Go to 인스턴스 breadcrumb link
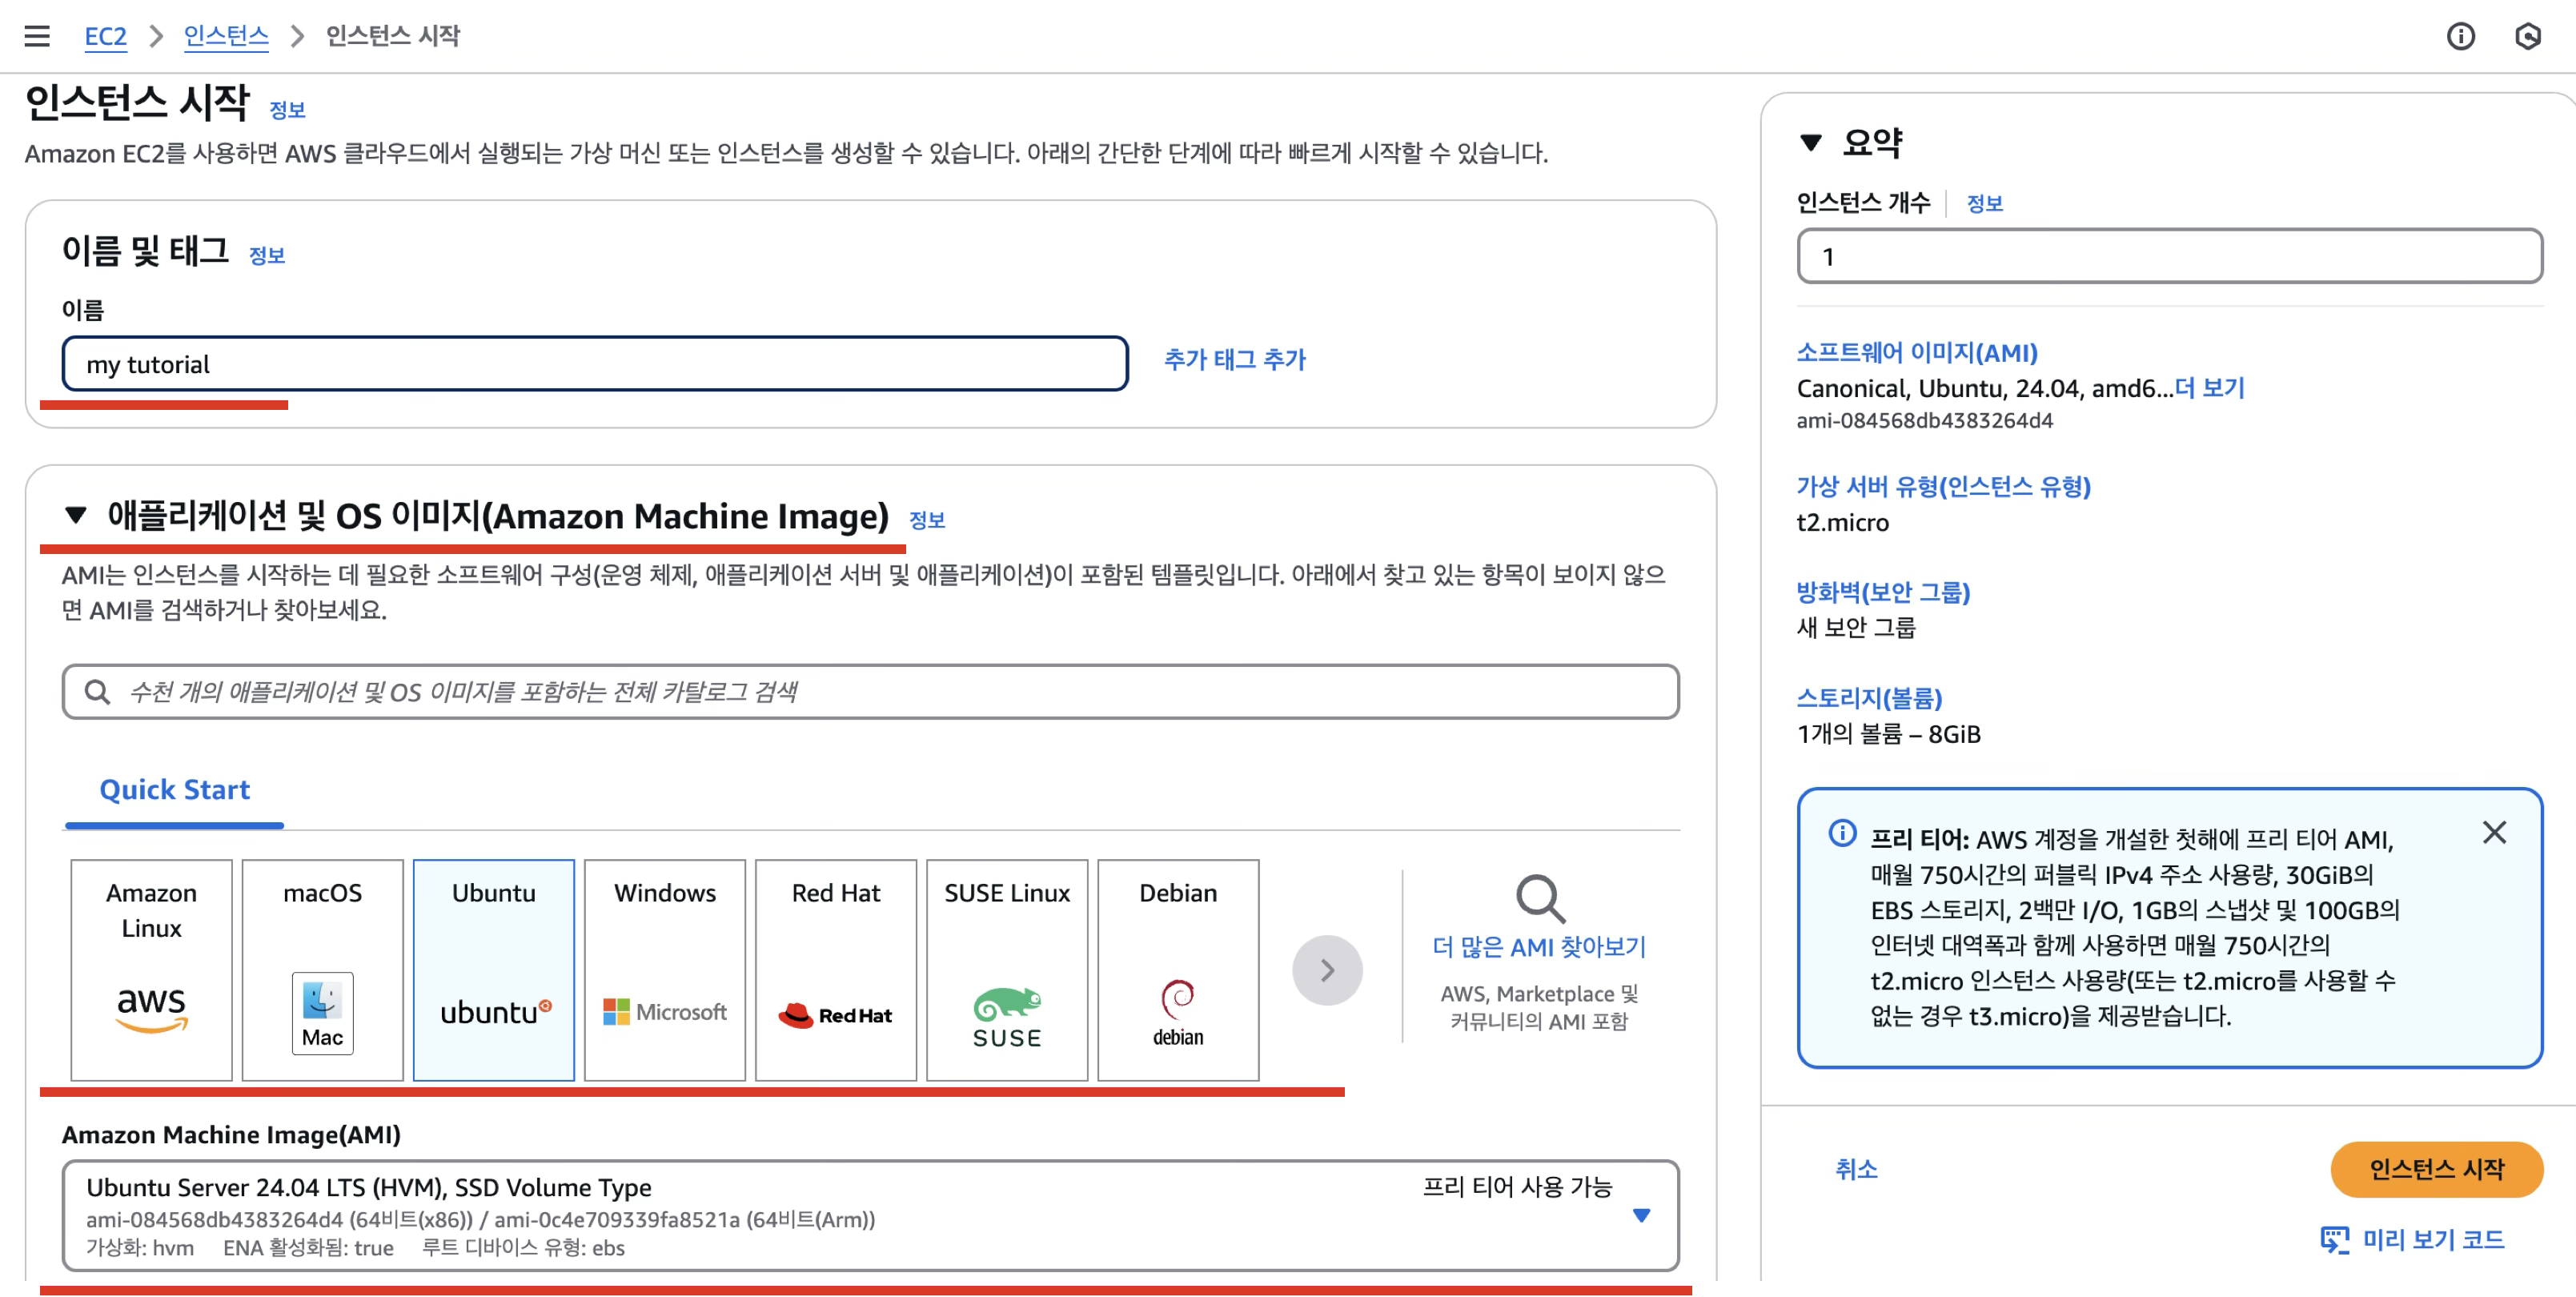2576x1297 pixels. pos(226,36)
